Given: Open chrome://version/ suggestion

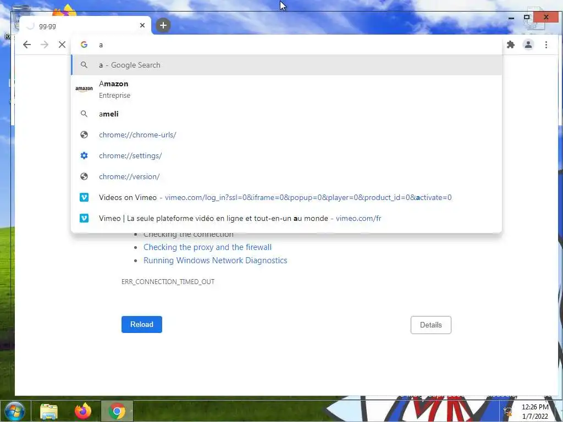Looking at the screenshot, I should pyautogui.click(x=286, y=176).
